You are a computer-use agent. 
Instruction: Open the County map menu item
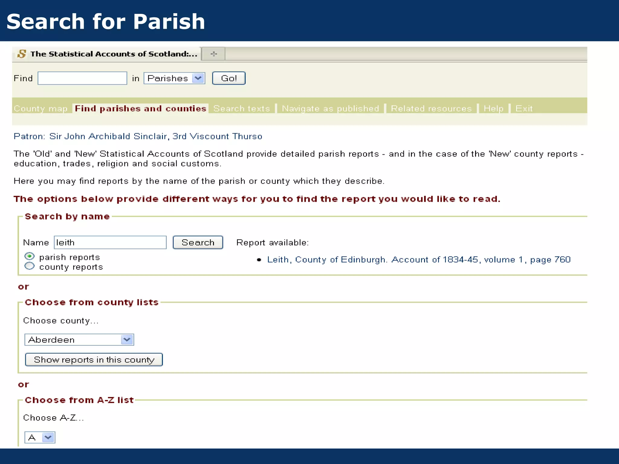pos(41,108)
